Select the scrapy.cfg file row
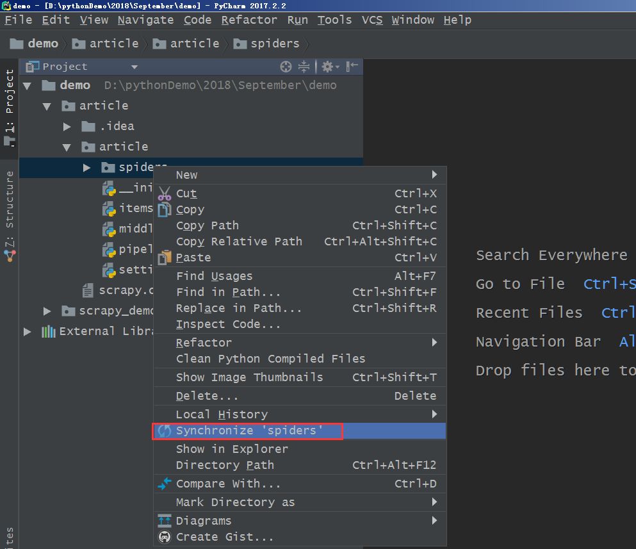Image resolution: width=636 pixels, height=549 pixels. (x=118, y=290)
